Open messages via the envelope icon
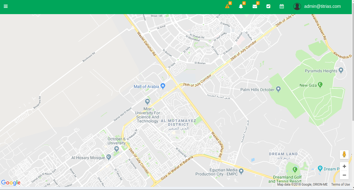 (255, 6)
